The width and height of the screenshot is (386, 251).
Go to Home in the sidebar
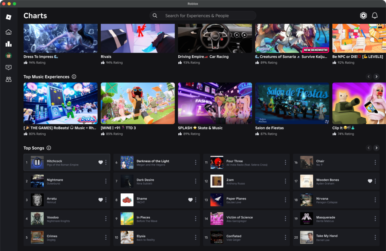click(9, 32)
